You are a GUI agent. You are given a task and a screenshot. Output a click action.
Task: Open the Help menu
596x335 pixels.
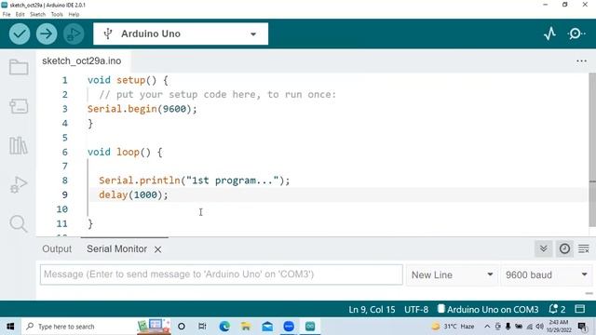(74, 15)
